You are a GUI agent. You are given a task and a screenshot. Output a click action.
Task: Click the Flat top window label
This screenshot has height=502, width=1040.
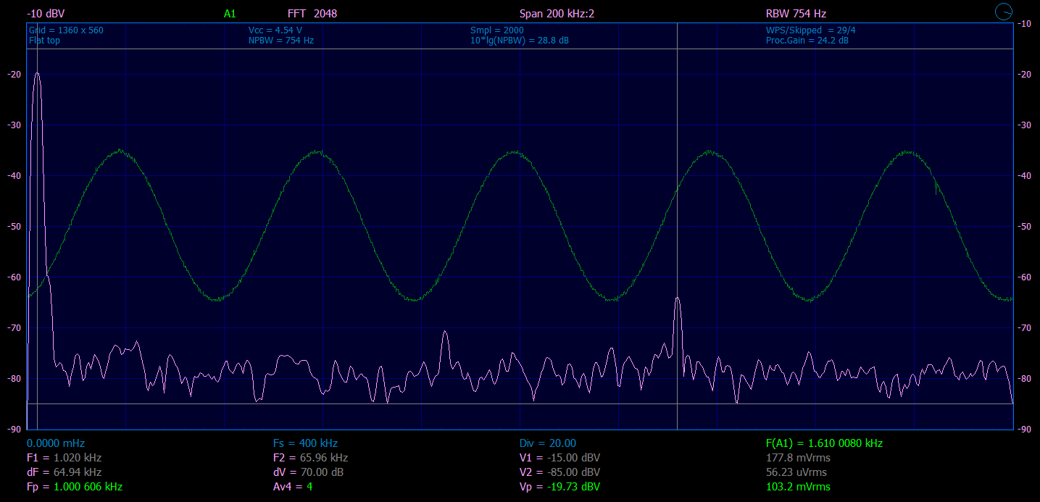coord(44,41)
